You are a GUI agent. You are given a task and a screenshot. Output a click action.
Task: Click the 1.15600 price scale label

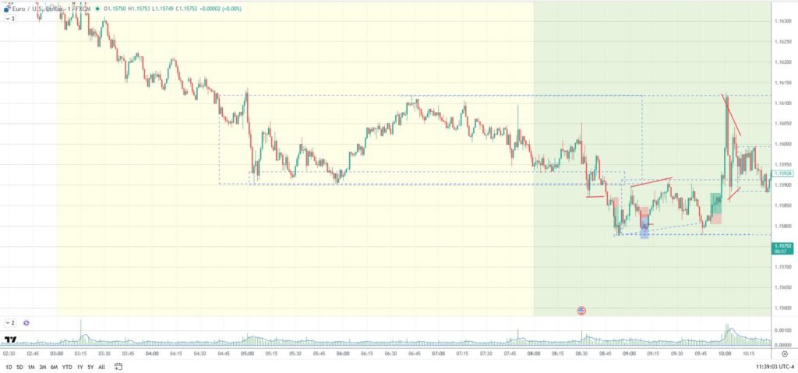[782, 308]
